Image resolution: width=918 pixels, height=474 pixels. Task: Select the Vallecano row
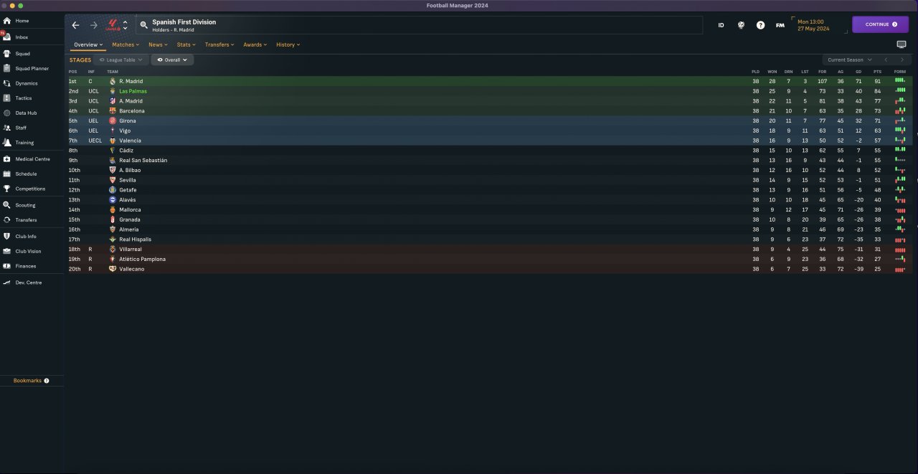click(x=491, y=269)
